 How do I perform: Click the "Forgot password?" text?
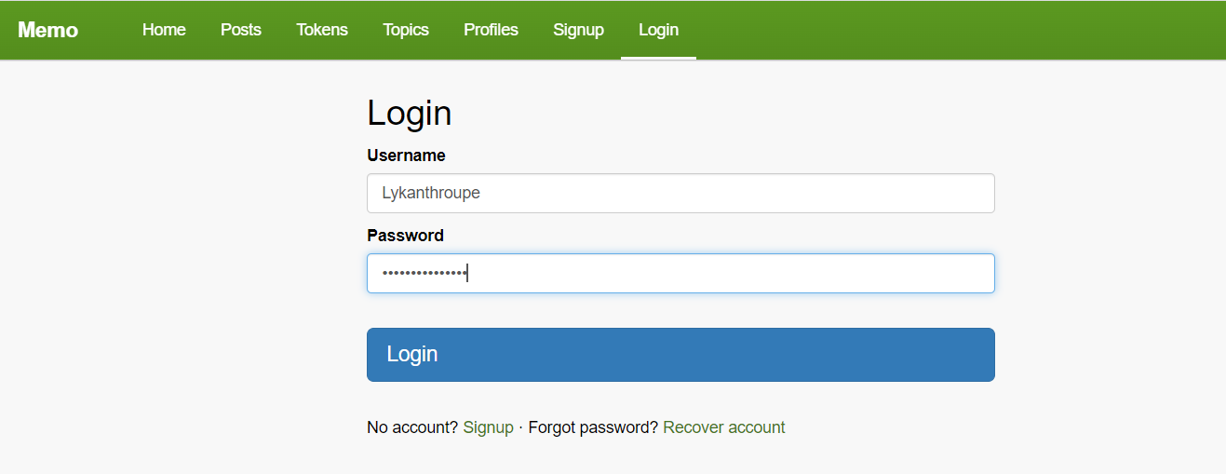593,427
